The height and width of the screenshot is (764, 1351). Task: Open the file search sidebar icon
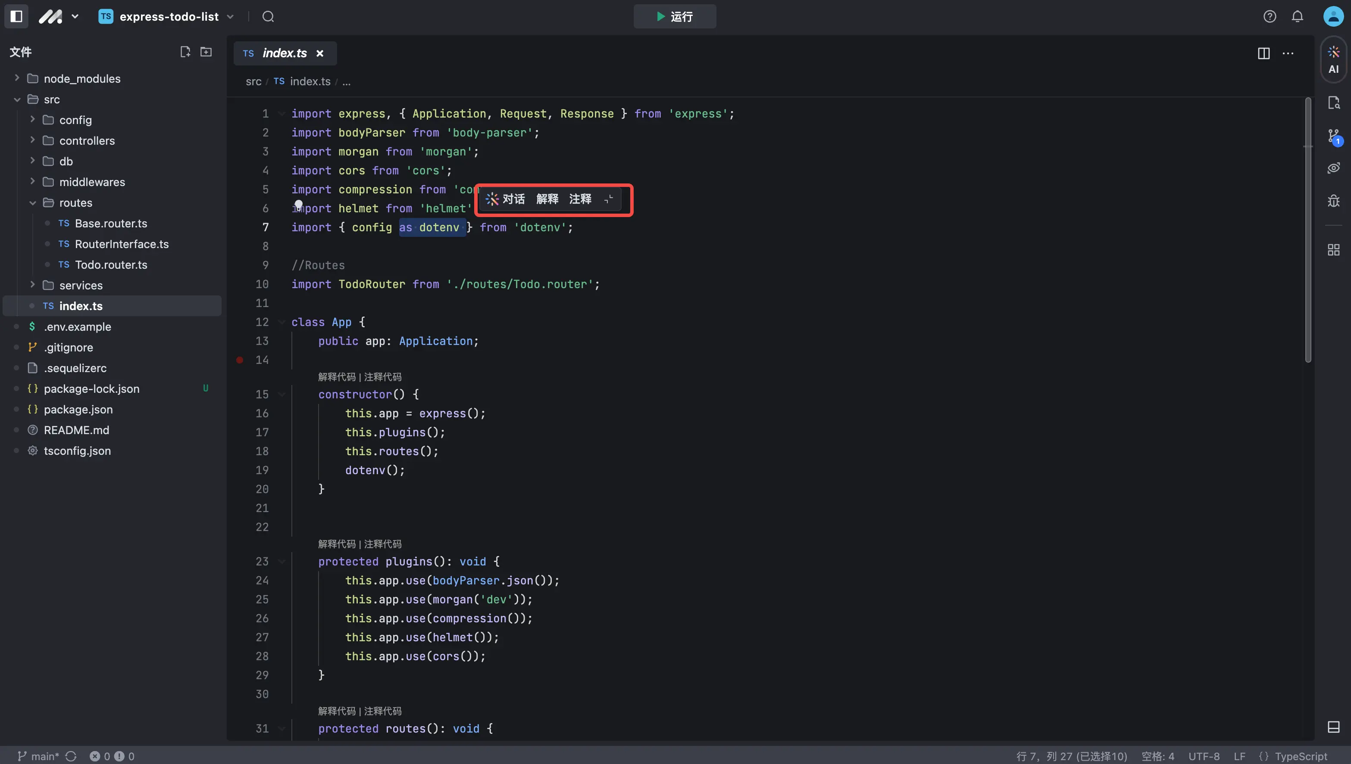tap(1334, 103)
